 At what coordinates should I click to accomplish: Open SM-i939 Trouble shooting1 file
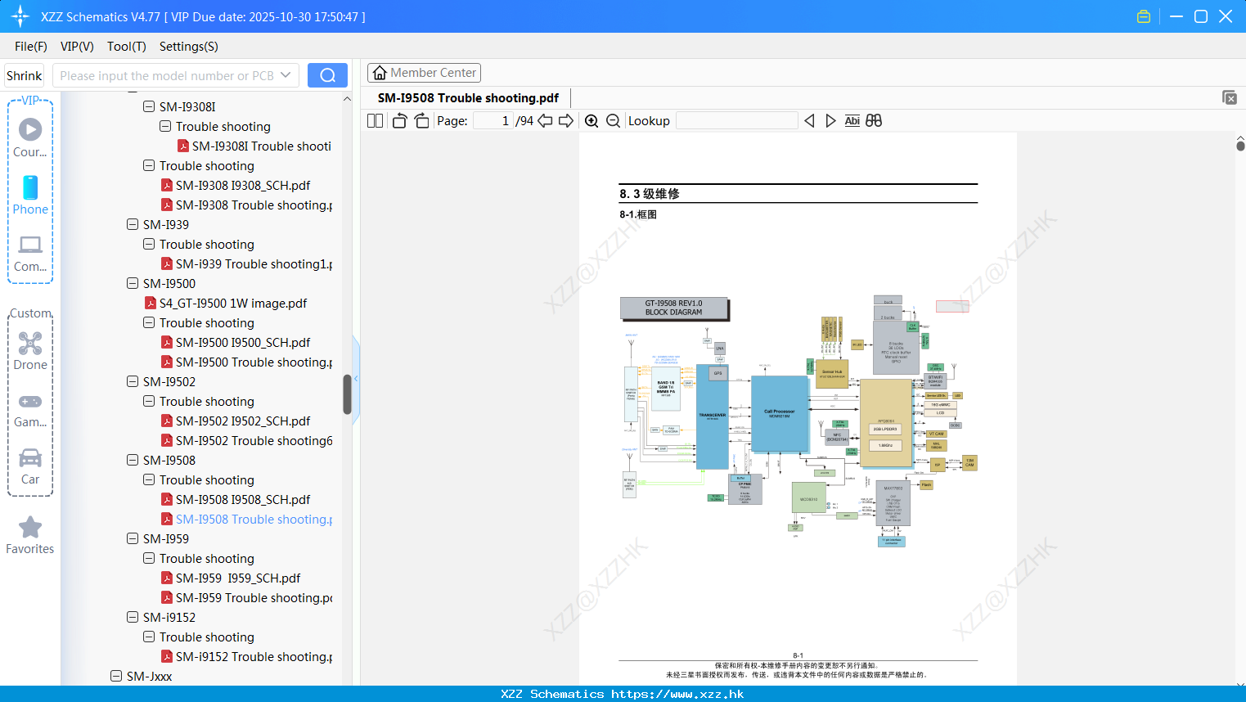[x=246, y=263]
